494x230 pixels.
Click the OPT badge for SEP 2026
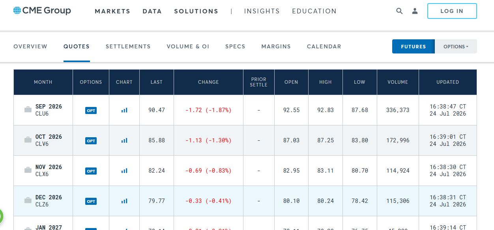point(91,110)
